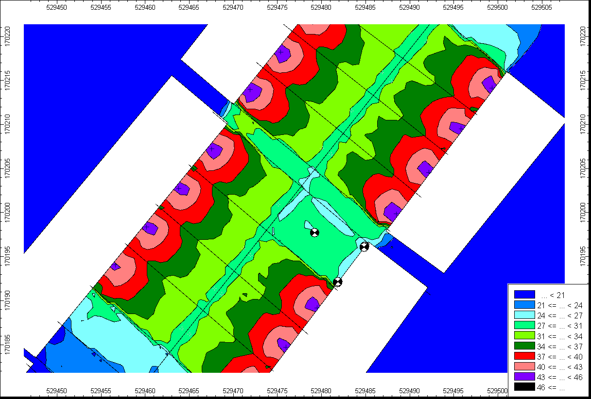Click the top axis label 529505
The width and height of the screenshot is (591, 399).
[543, 7]
